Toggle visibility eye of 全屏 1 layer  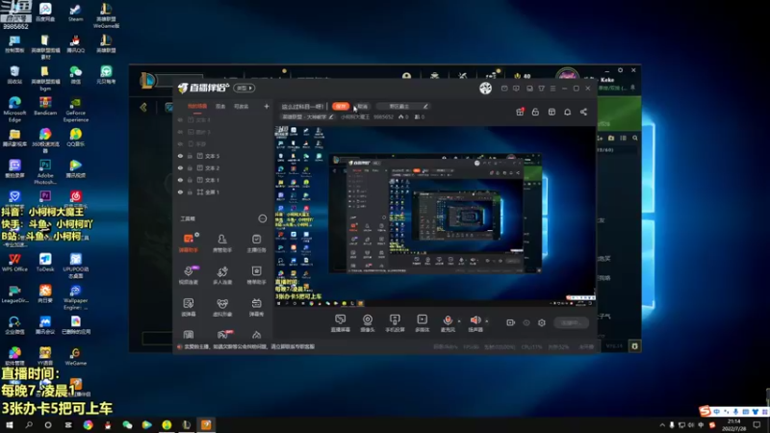[180, 191]
